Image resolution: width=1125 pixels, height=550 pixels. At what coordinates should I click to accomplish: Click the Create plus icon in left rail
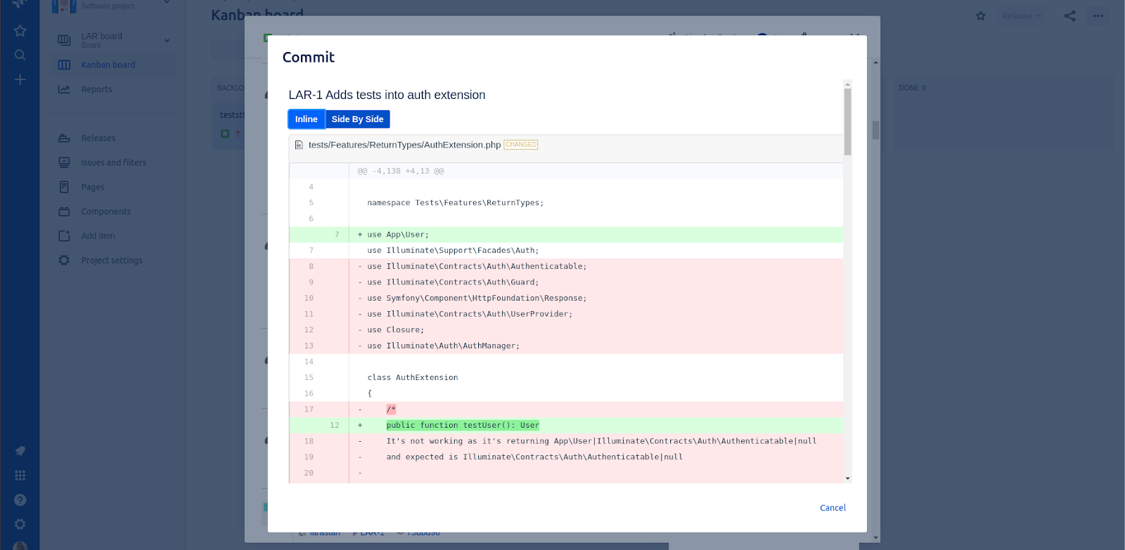tap(20, 79)
